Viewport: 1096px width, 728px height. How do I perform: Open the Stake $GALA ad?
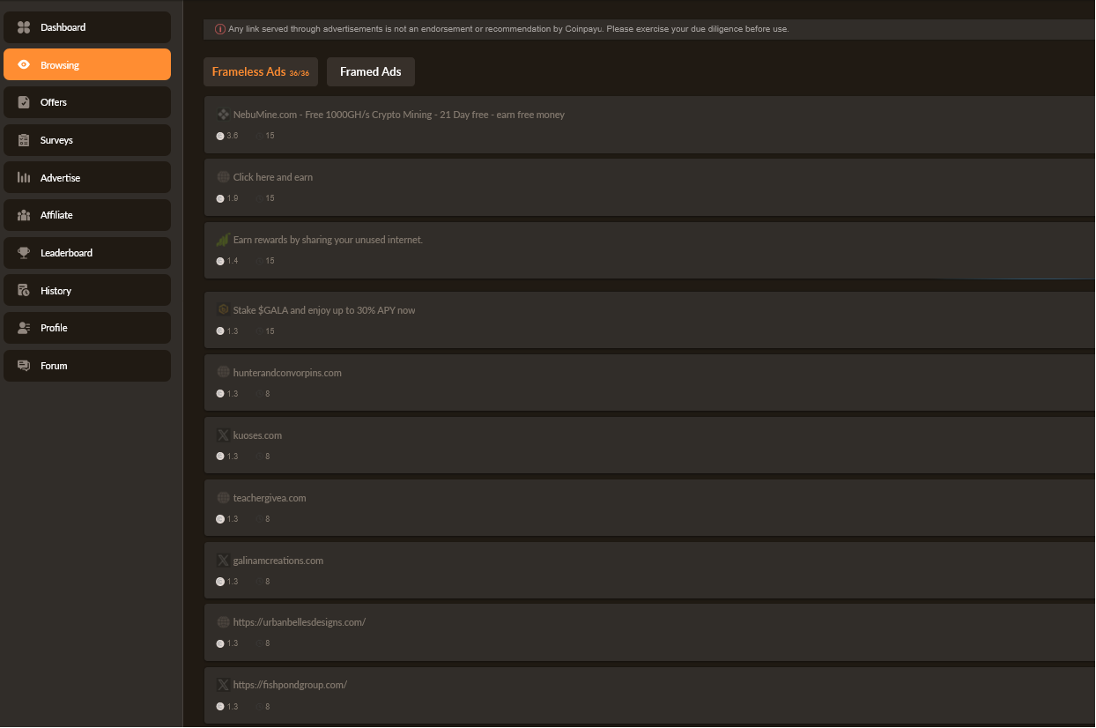323,310
